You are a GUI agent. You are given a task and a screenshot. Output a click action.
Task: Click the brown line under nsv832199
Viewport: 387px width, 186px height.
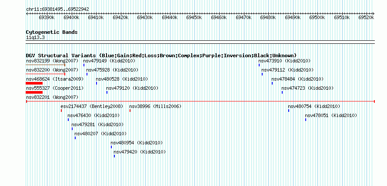pos(45,65)
